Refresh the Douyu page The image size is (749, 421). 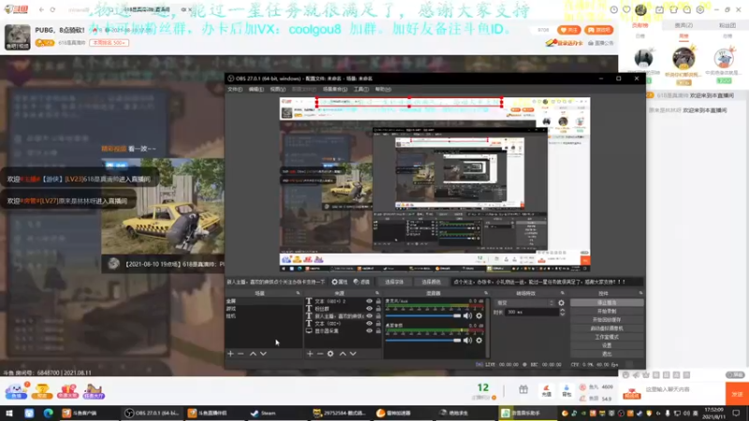coord(52,9)
